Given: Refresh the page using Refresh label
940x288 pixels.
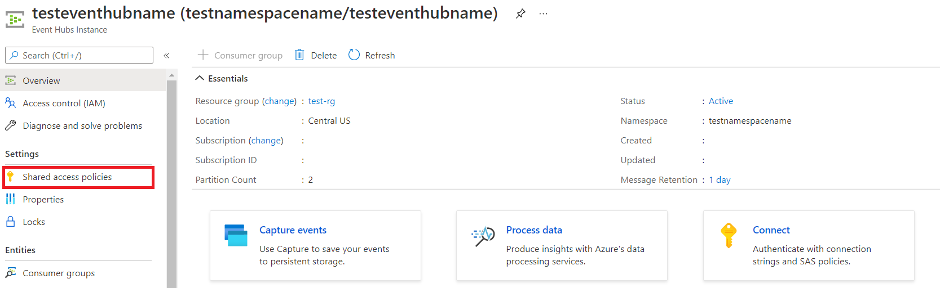Looking at the screenshot, I should click(x=379, y=55).
